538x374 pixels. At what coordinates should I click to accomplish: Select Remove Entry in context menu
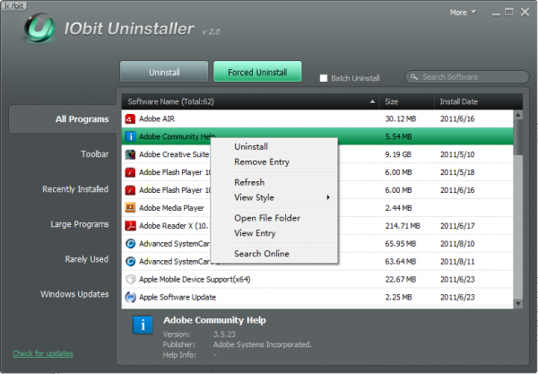coord(262,161)
